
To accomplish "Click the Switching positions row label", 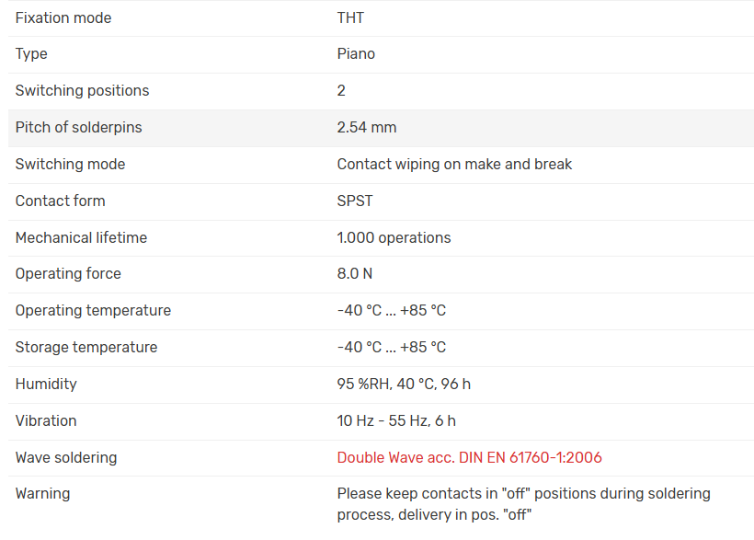I will coord(82,90).
